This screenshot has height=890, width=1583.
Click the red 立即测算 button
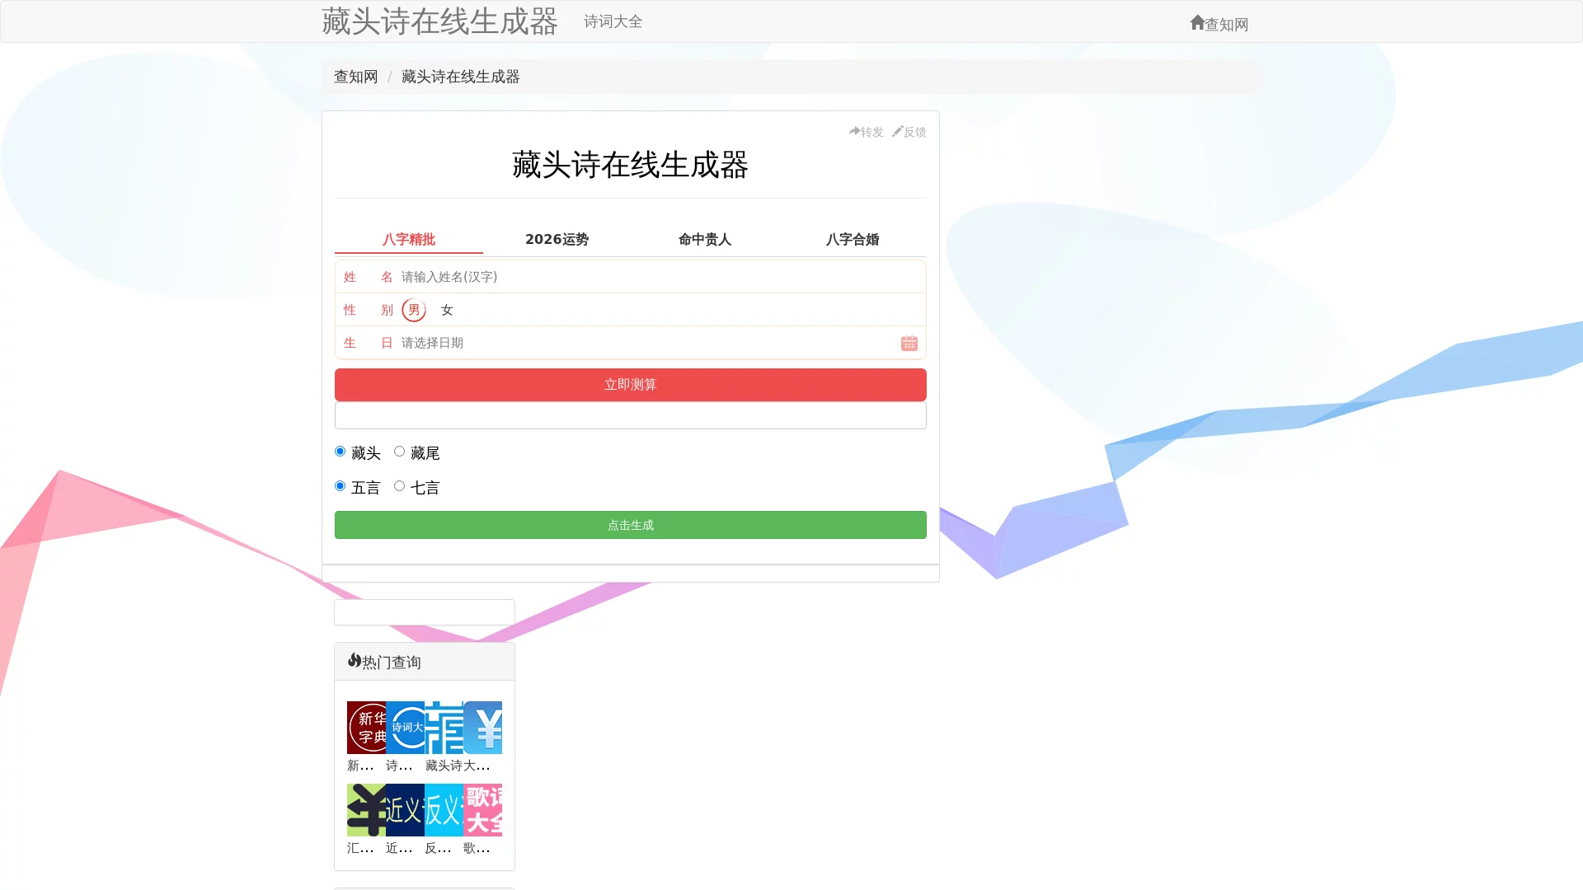[630, 384]
